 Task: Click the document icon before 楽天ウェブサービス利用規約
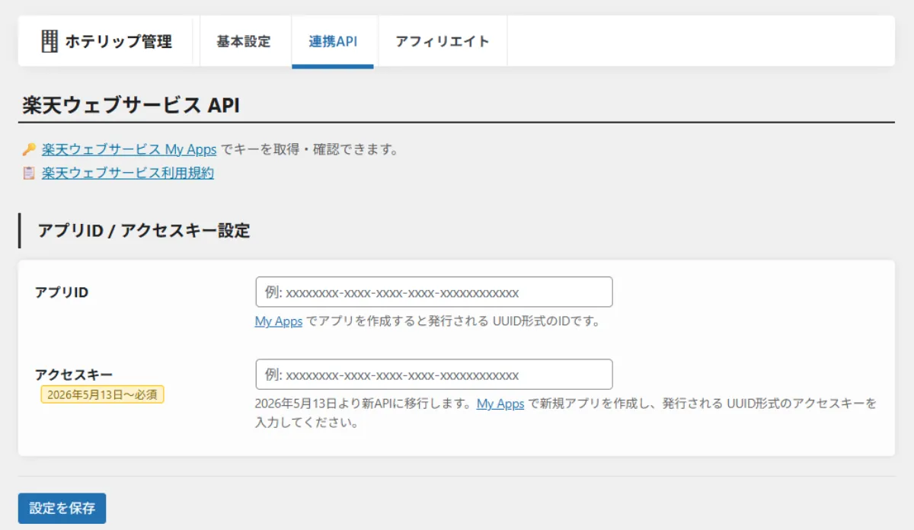(28, 173)
